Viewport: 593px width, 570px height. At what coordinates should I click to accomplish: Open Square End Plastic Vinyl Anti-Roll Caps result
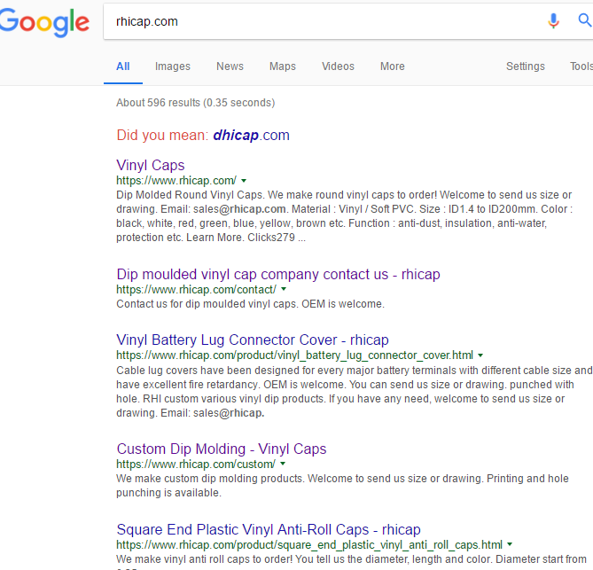[x=269, y=529]
